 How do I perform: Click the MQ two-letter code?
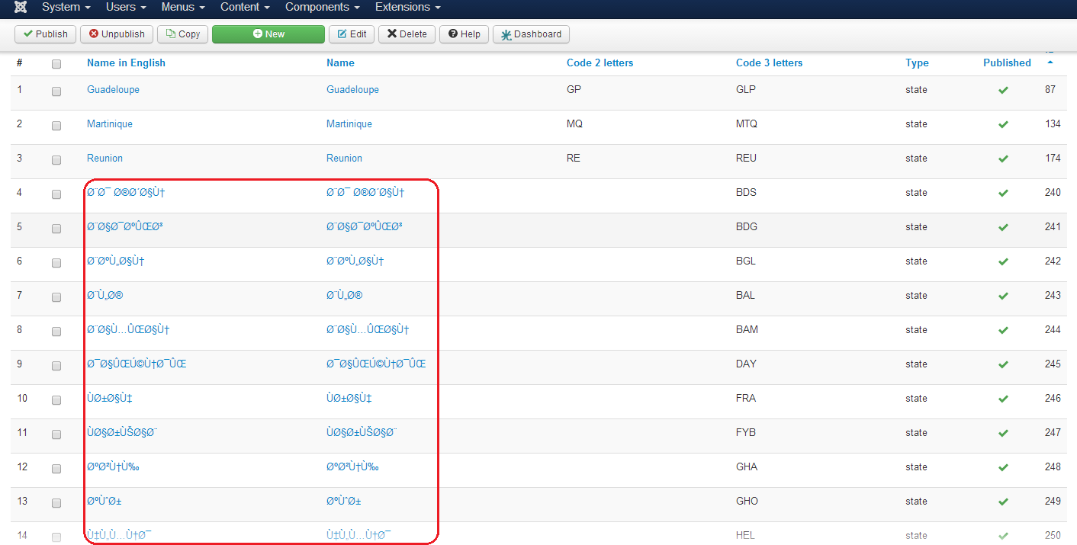coord(574,124)
